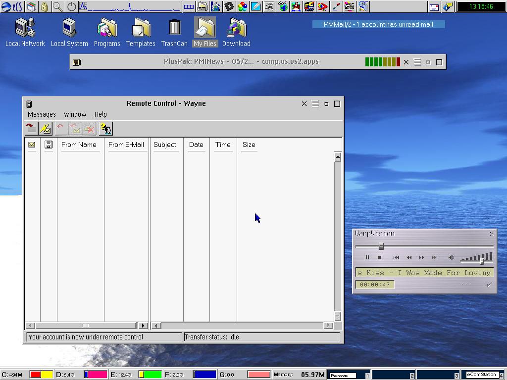Screen dimensions: 507x380
Task: Click the refresh message list toolbar button
Action: (x=31, y=129)
